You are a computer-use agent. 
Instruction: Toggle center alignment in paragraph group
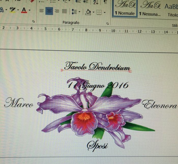49,11
